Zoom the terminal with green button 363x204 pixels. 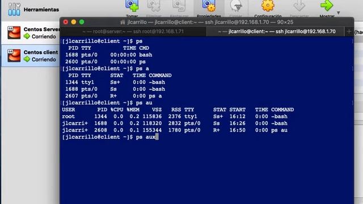click(x=82, y=22)
